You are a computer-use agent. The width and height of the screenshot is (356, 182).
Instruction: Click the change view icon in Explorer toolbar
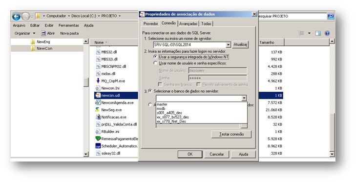tap(301, 33)
